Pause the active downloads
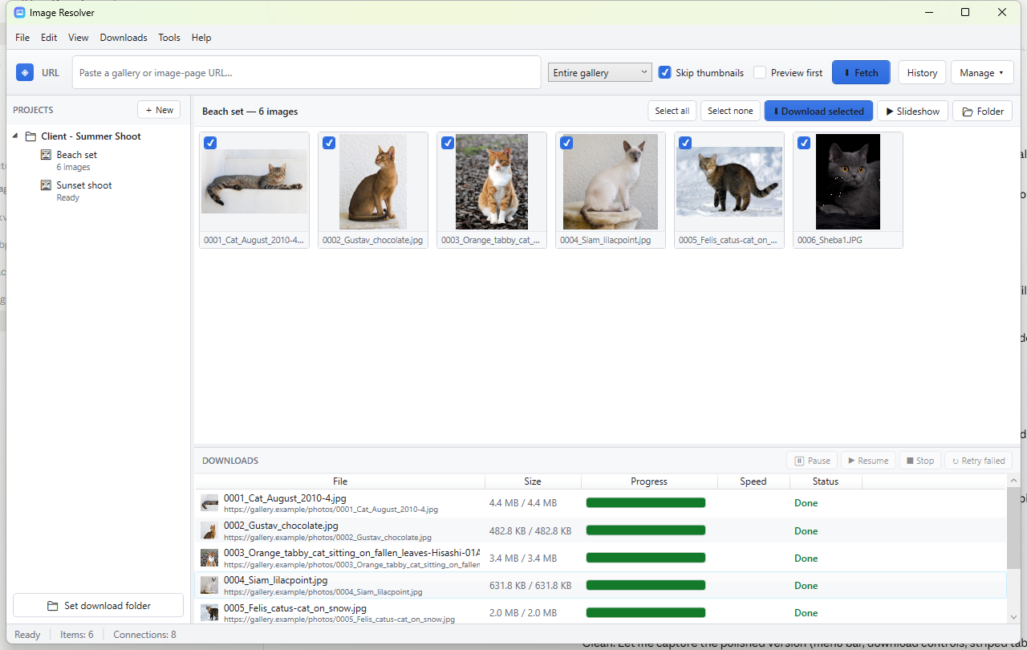 [x=812, y=461]
